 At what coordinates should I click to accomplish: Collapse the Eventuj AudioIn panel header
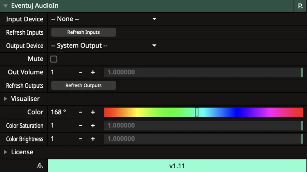click(5, 6)
